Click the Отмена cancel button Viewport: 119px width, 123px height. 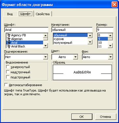tap(106, 117)
